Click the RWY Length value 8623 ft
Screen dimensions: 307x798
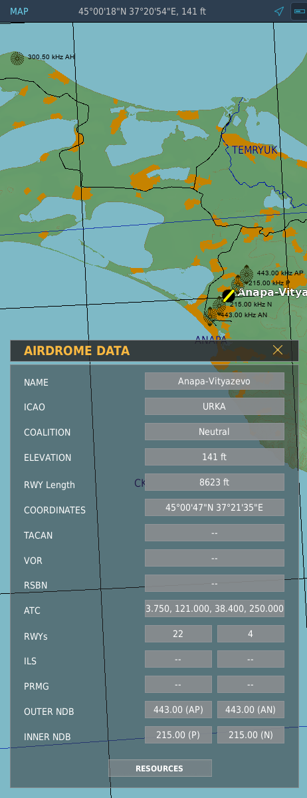click(214, 482)
